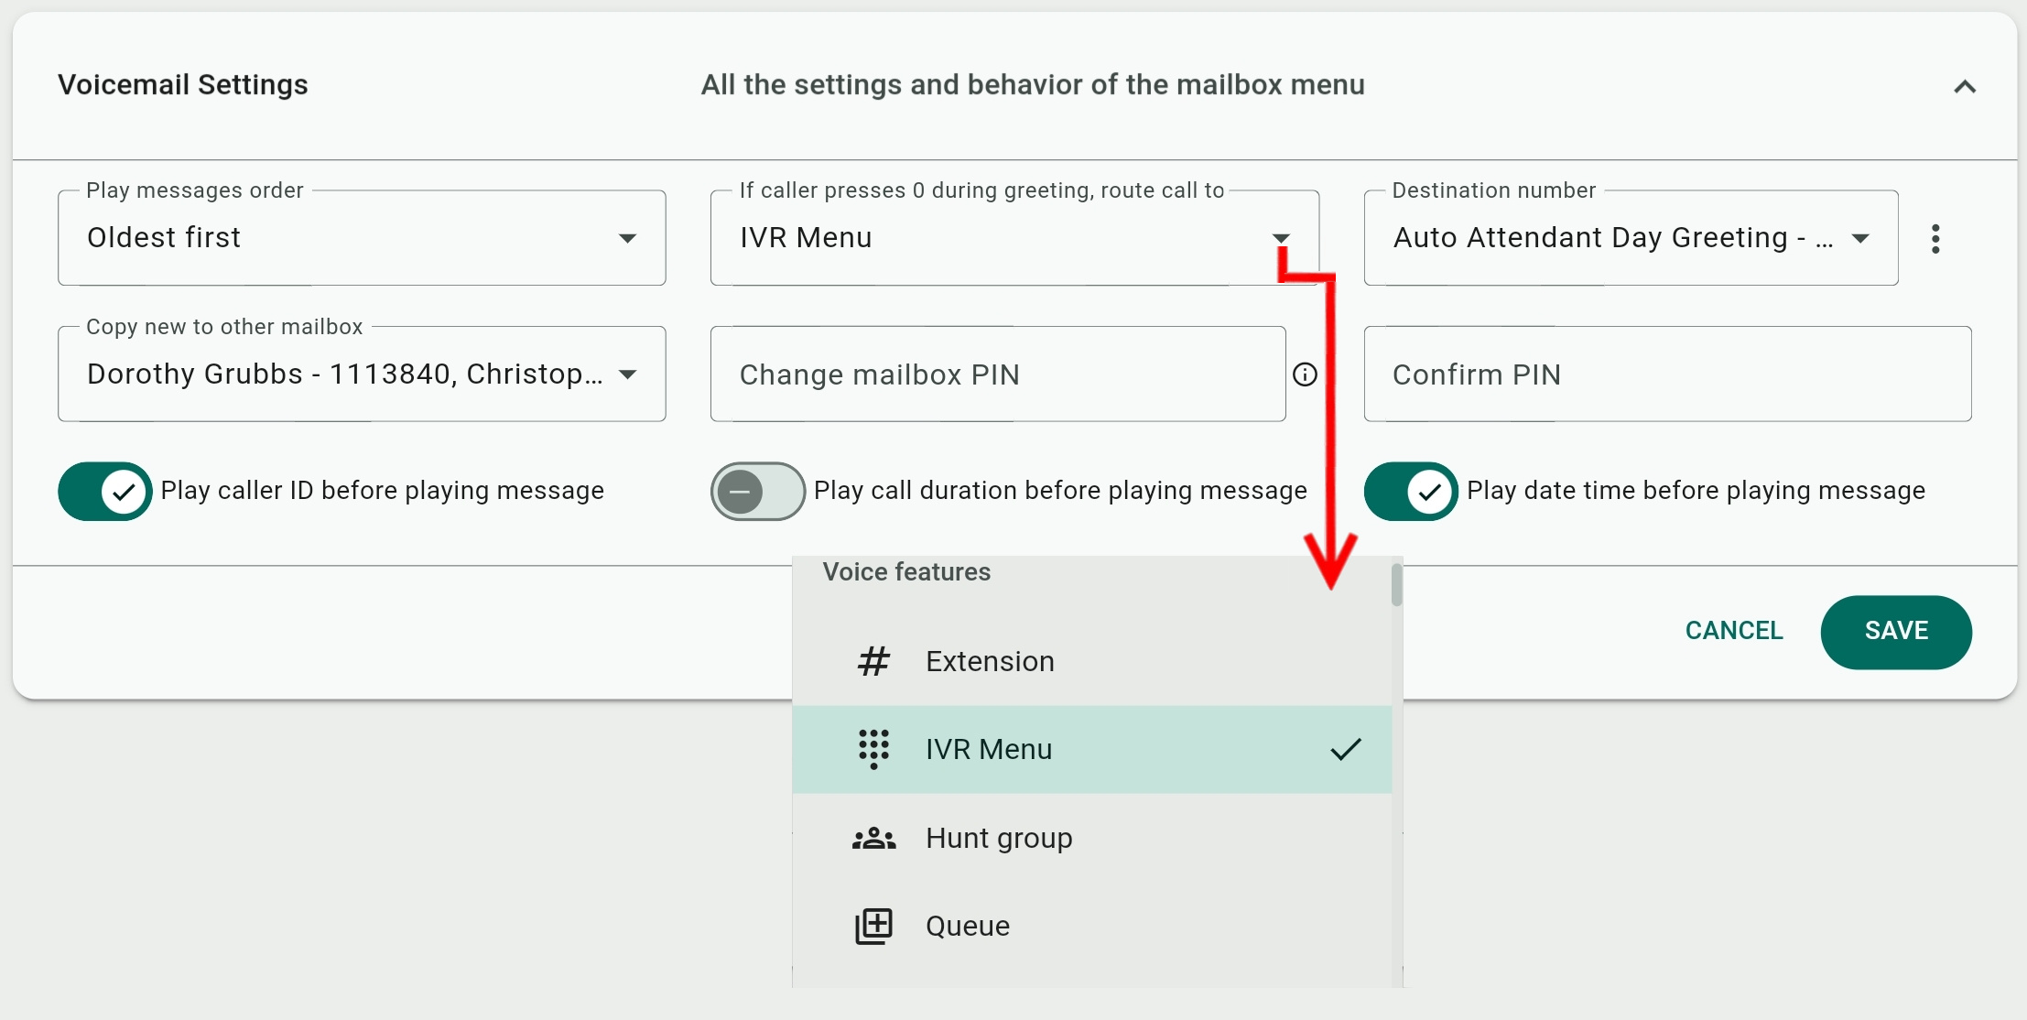Disable Play caller ID before playing message
This screenshot has height=1020, width=2027.
[105, 492]
